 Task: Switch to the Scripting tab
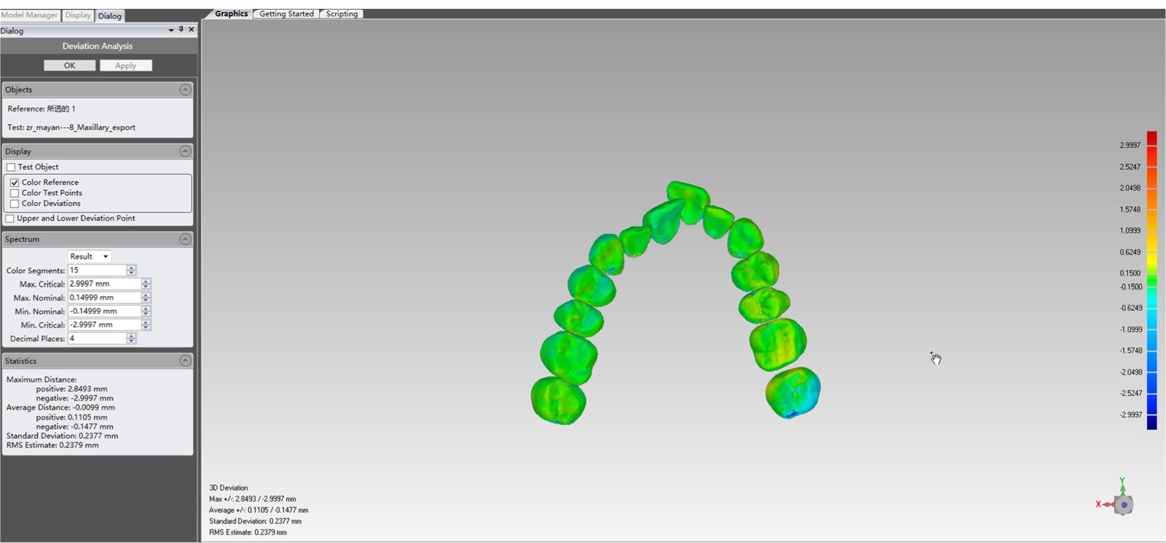pos(341,14)
